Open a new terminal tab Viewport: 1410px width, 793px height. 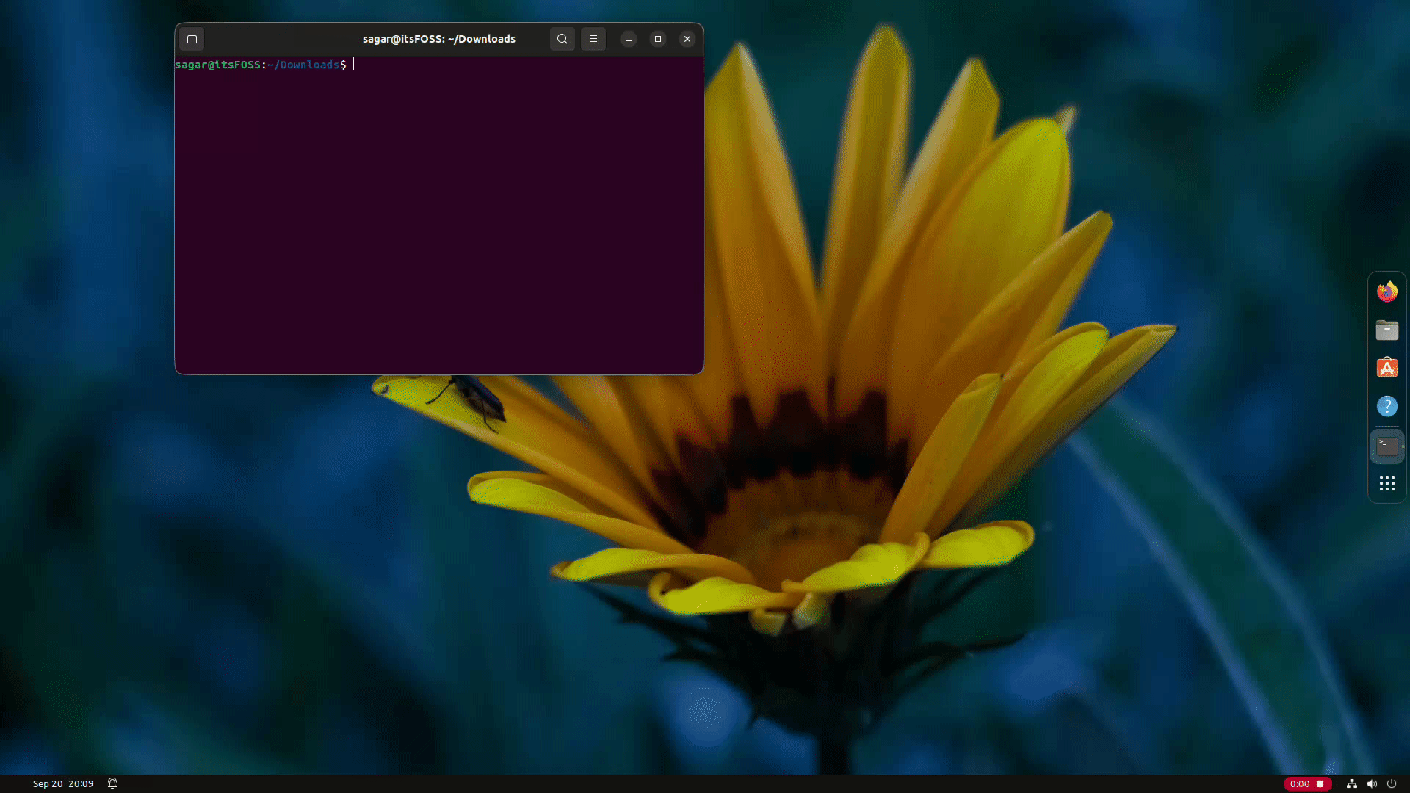point(192,39)
